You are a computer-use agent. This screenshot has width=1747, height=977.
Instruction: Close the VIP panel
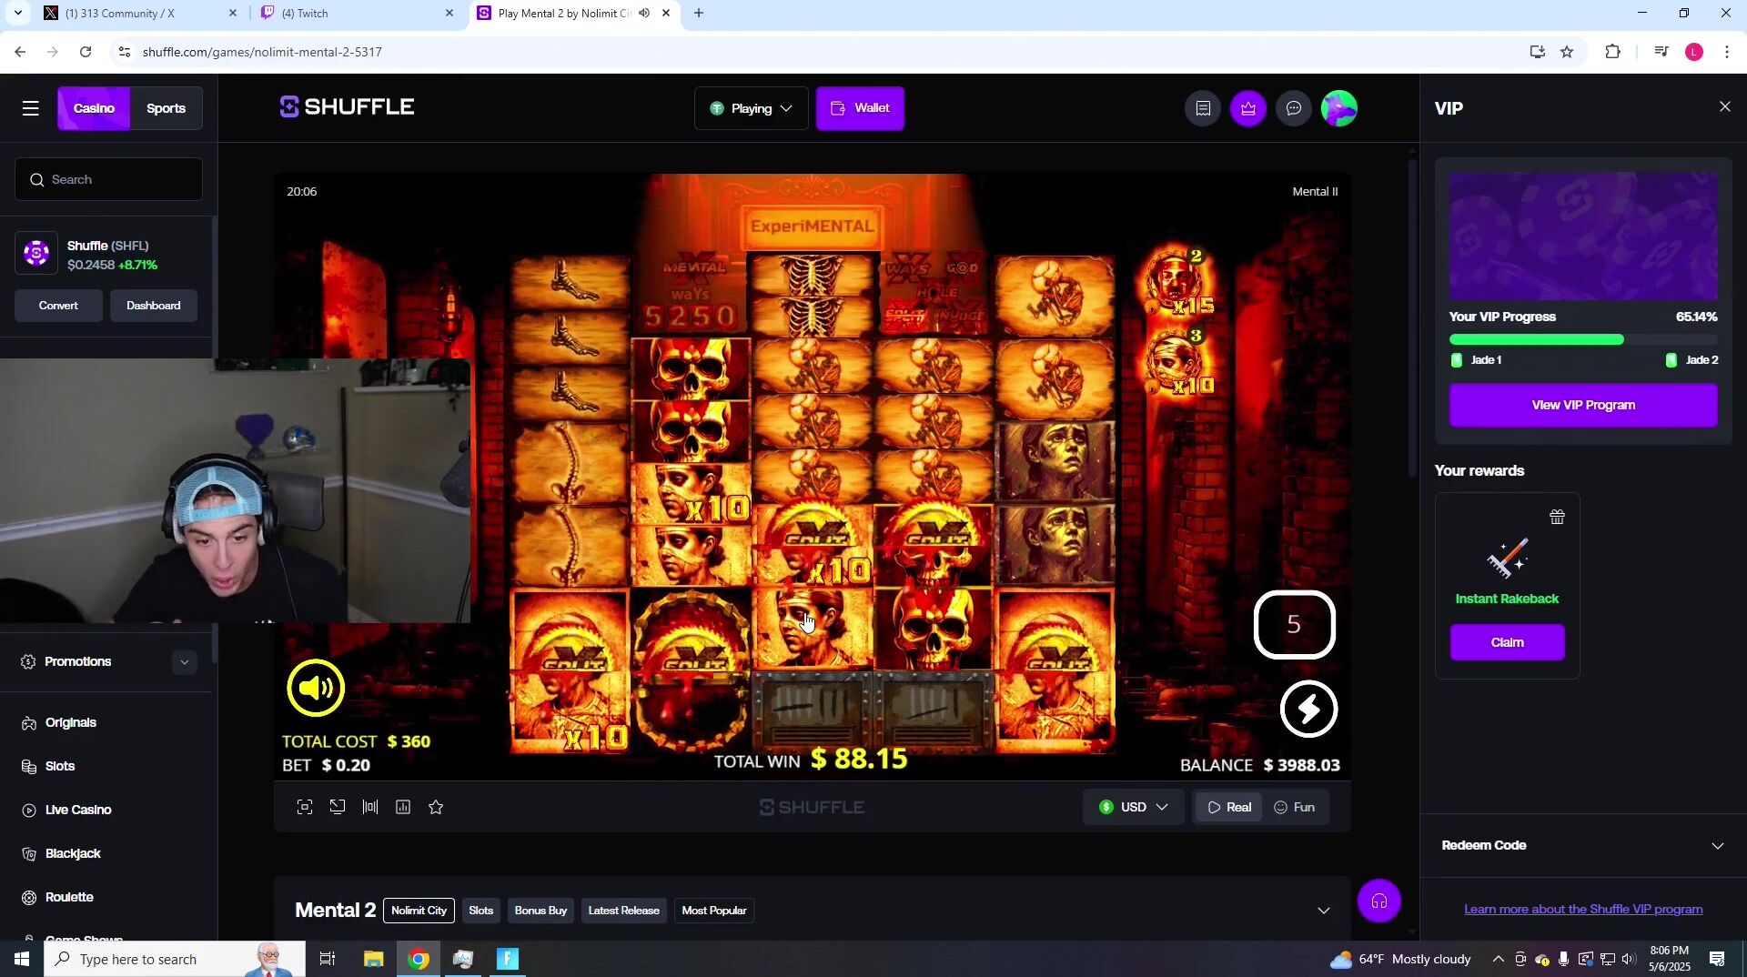point(1724,106)
